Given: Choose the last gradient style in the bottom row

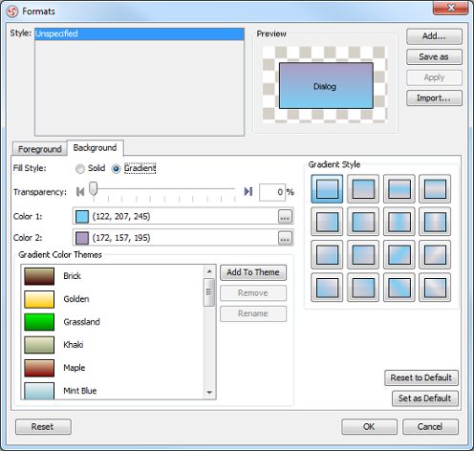Looking at the screenshot, I should [435, 288].
